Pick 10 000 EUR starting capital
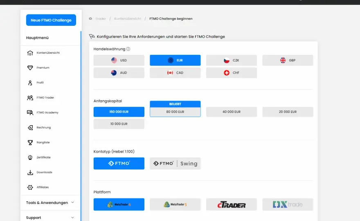360x221 pixels. (x=119, y=124)
